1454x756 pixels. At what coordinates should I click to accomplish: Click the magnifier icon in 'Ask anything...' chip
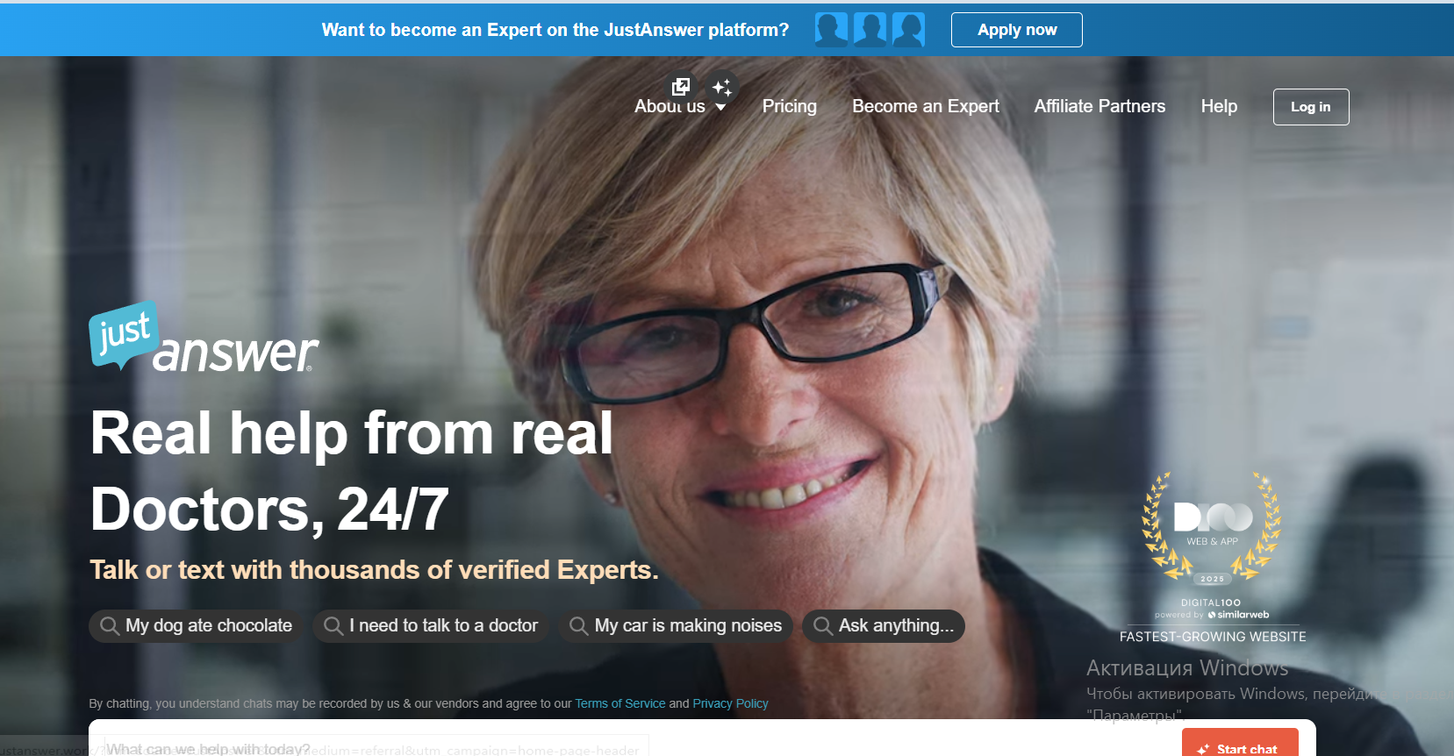822,625
